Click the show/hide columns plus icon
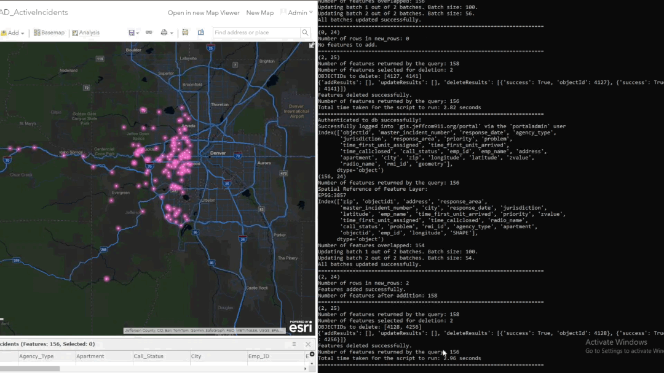This screenshot has height=373, width=664. pos(312,355)
